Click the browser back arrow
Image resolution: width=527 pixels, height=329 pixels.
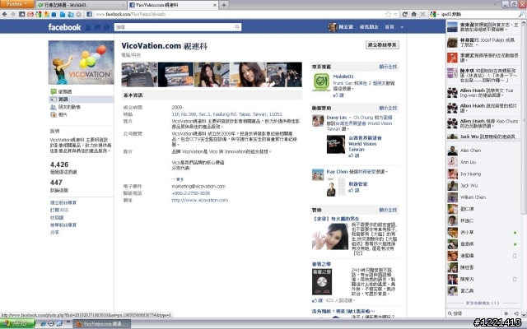(4, 14)
